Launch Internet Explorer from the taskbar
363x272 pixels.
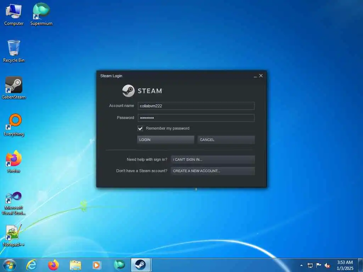coord(31,265)
